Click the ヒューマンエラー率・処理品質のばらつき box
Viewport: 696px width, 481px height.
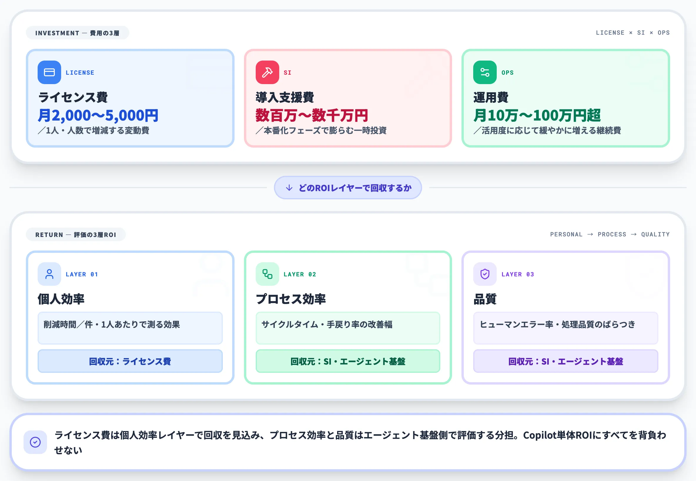pyautogui.click(x=565, y=328)
